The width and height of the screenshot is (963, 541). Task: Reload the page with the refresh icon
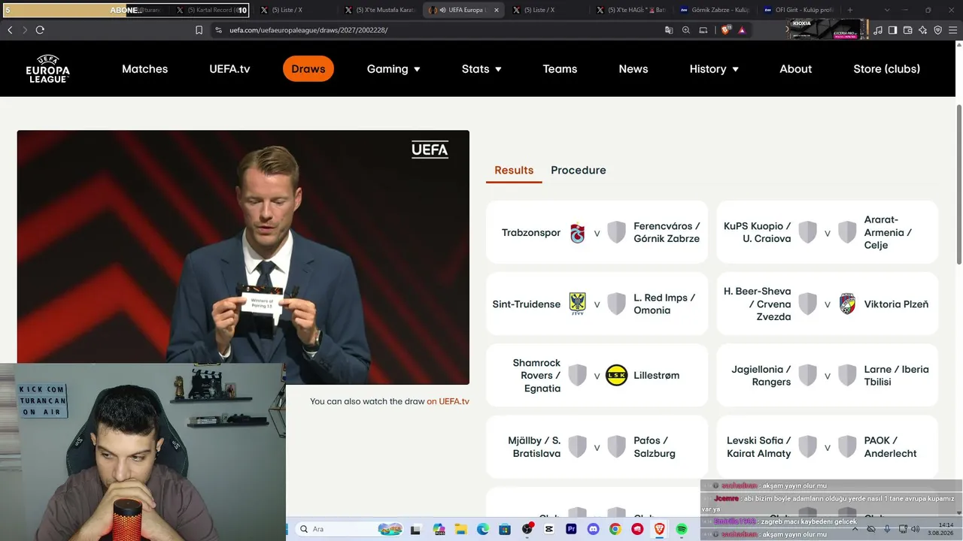[40, 30]
